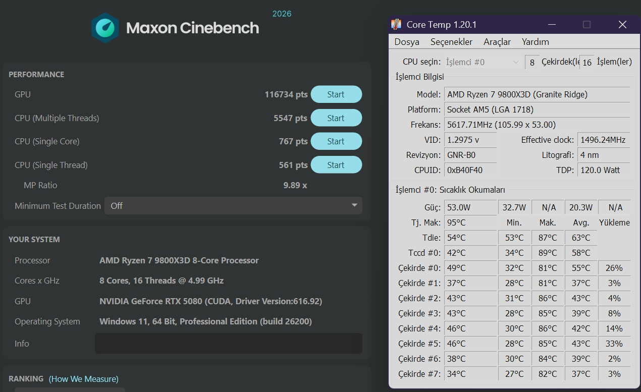Open the Yardım menu
The width and height of the screenshot is (641, 392).
536,42
